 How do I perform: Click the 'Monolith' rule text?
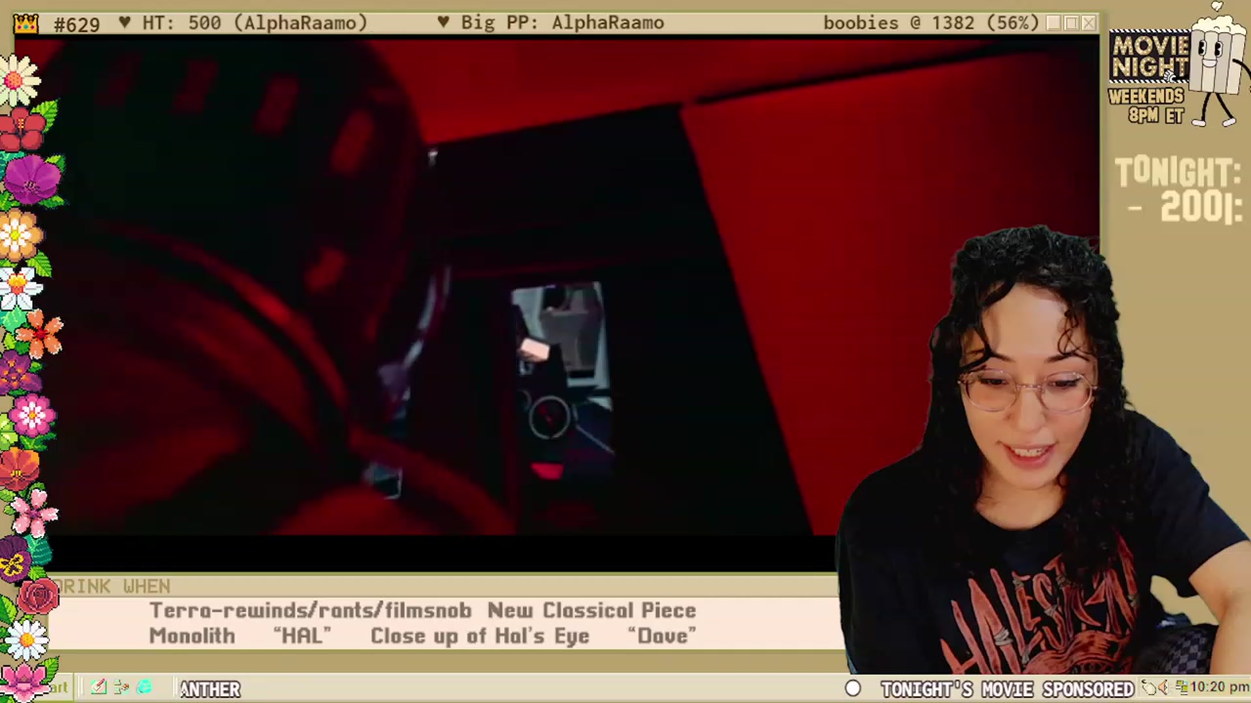(192, 636)
